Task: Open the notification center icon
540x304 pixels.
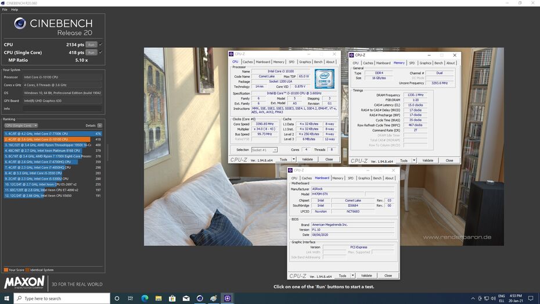Action: [531, 299]
